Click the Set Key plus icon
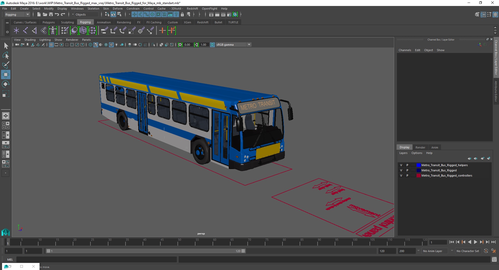This screenshot has height=270, width=499. 162,31
